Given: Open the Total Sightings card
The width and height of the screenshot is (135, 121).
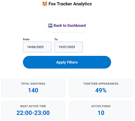Looking at the screenshot, I should [x=33, y=88].
